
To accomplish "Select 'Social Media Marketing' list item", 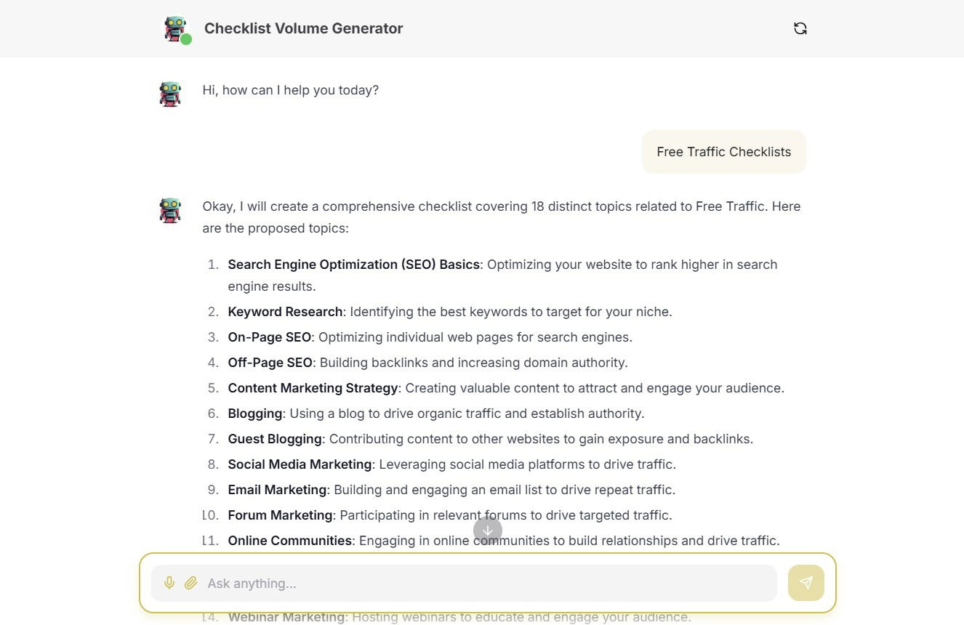I will 451,464.
